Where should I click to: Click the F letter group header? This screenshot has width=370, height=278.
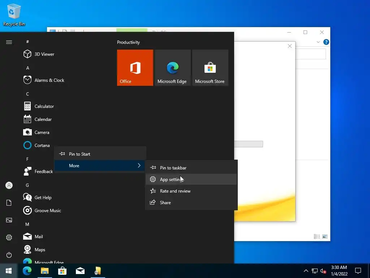[27, 159]
